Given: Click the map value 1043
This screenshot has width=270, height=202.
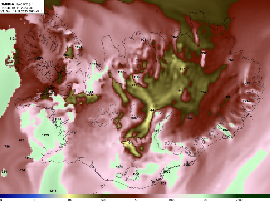Looking at the screenshot, I should (246, 101).
